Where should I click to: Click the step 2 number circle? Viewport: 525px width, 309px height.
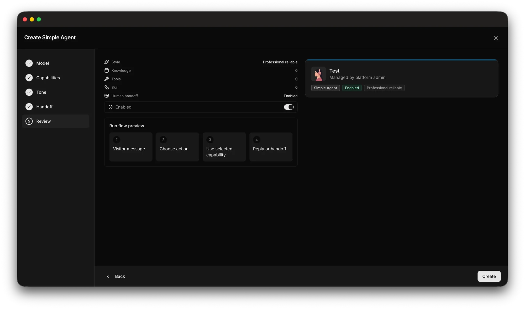[x=163, y=140]
